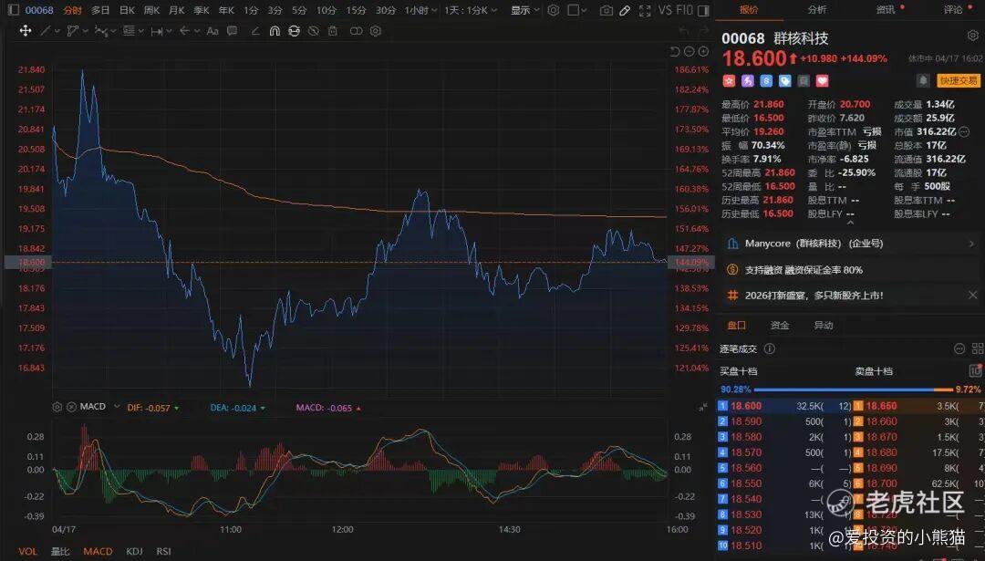Click the purple lightning badge icon
Viewport: 985px width, 561px height.
[x=748, y=80]
